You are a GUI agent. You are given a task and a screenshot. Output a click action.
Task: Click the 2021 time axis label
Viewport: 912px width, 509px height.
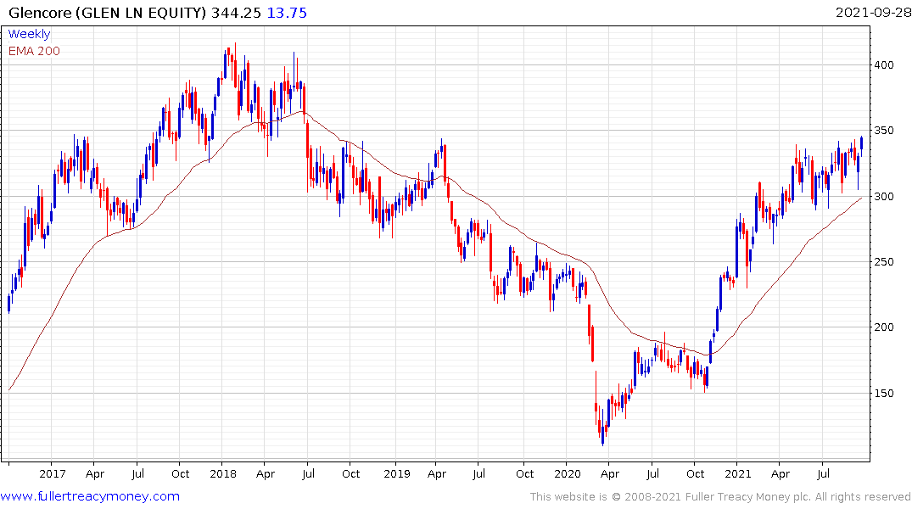[737, 473]
